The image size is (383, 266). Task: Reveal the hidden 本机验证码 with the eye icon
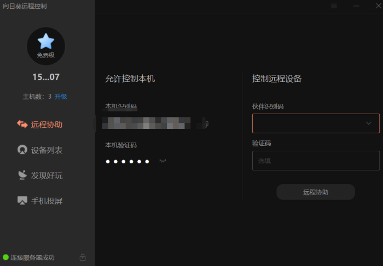163,161
